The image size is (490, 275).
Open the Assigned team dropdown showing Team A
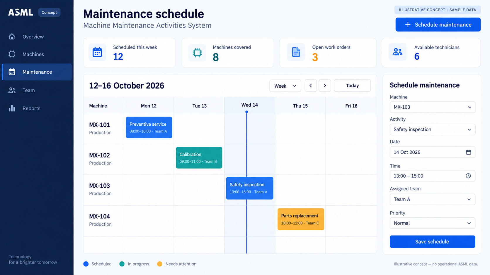pyautogui.click(x=432, y=199)
